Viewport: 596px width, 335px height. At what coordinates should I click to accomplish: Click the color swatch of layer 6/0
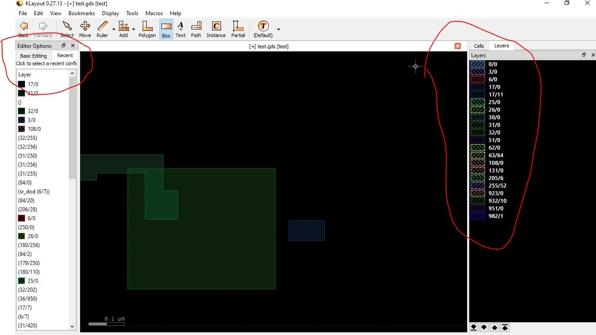click(x=478, y=80)
